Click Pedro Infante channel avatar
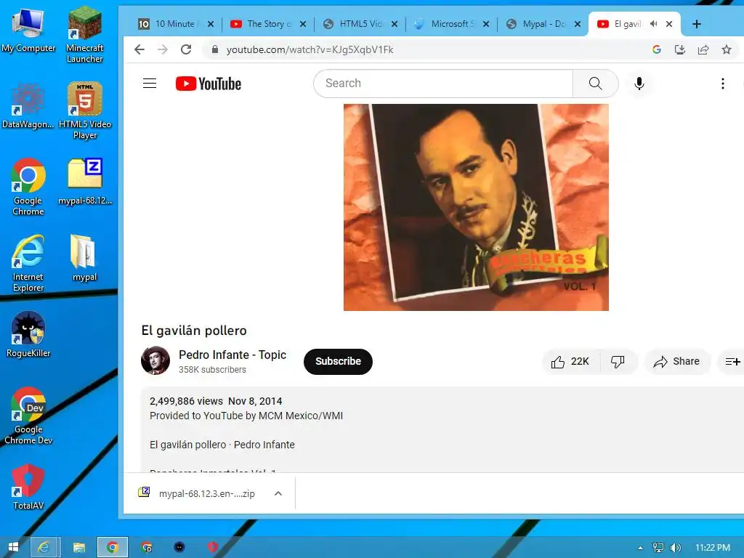This screenshot has height=558, width=744. pyautogui.click(x=155, y=360)
